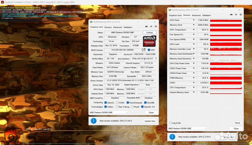Open the hamburger menu in Sensors window

[x=240, y=15]
